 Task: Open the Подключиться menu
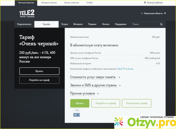click(x=24, y=24)
